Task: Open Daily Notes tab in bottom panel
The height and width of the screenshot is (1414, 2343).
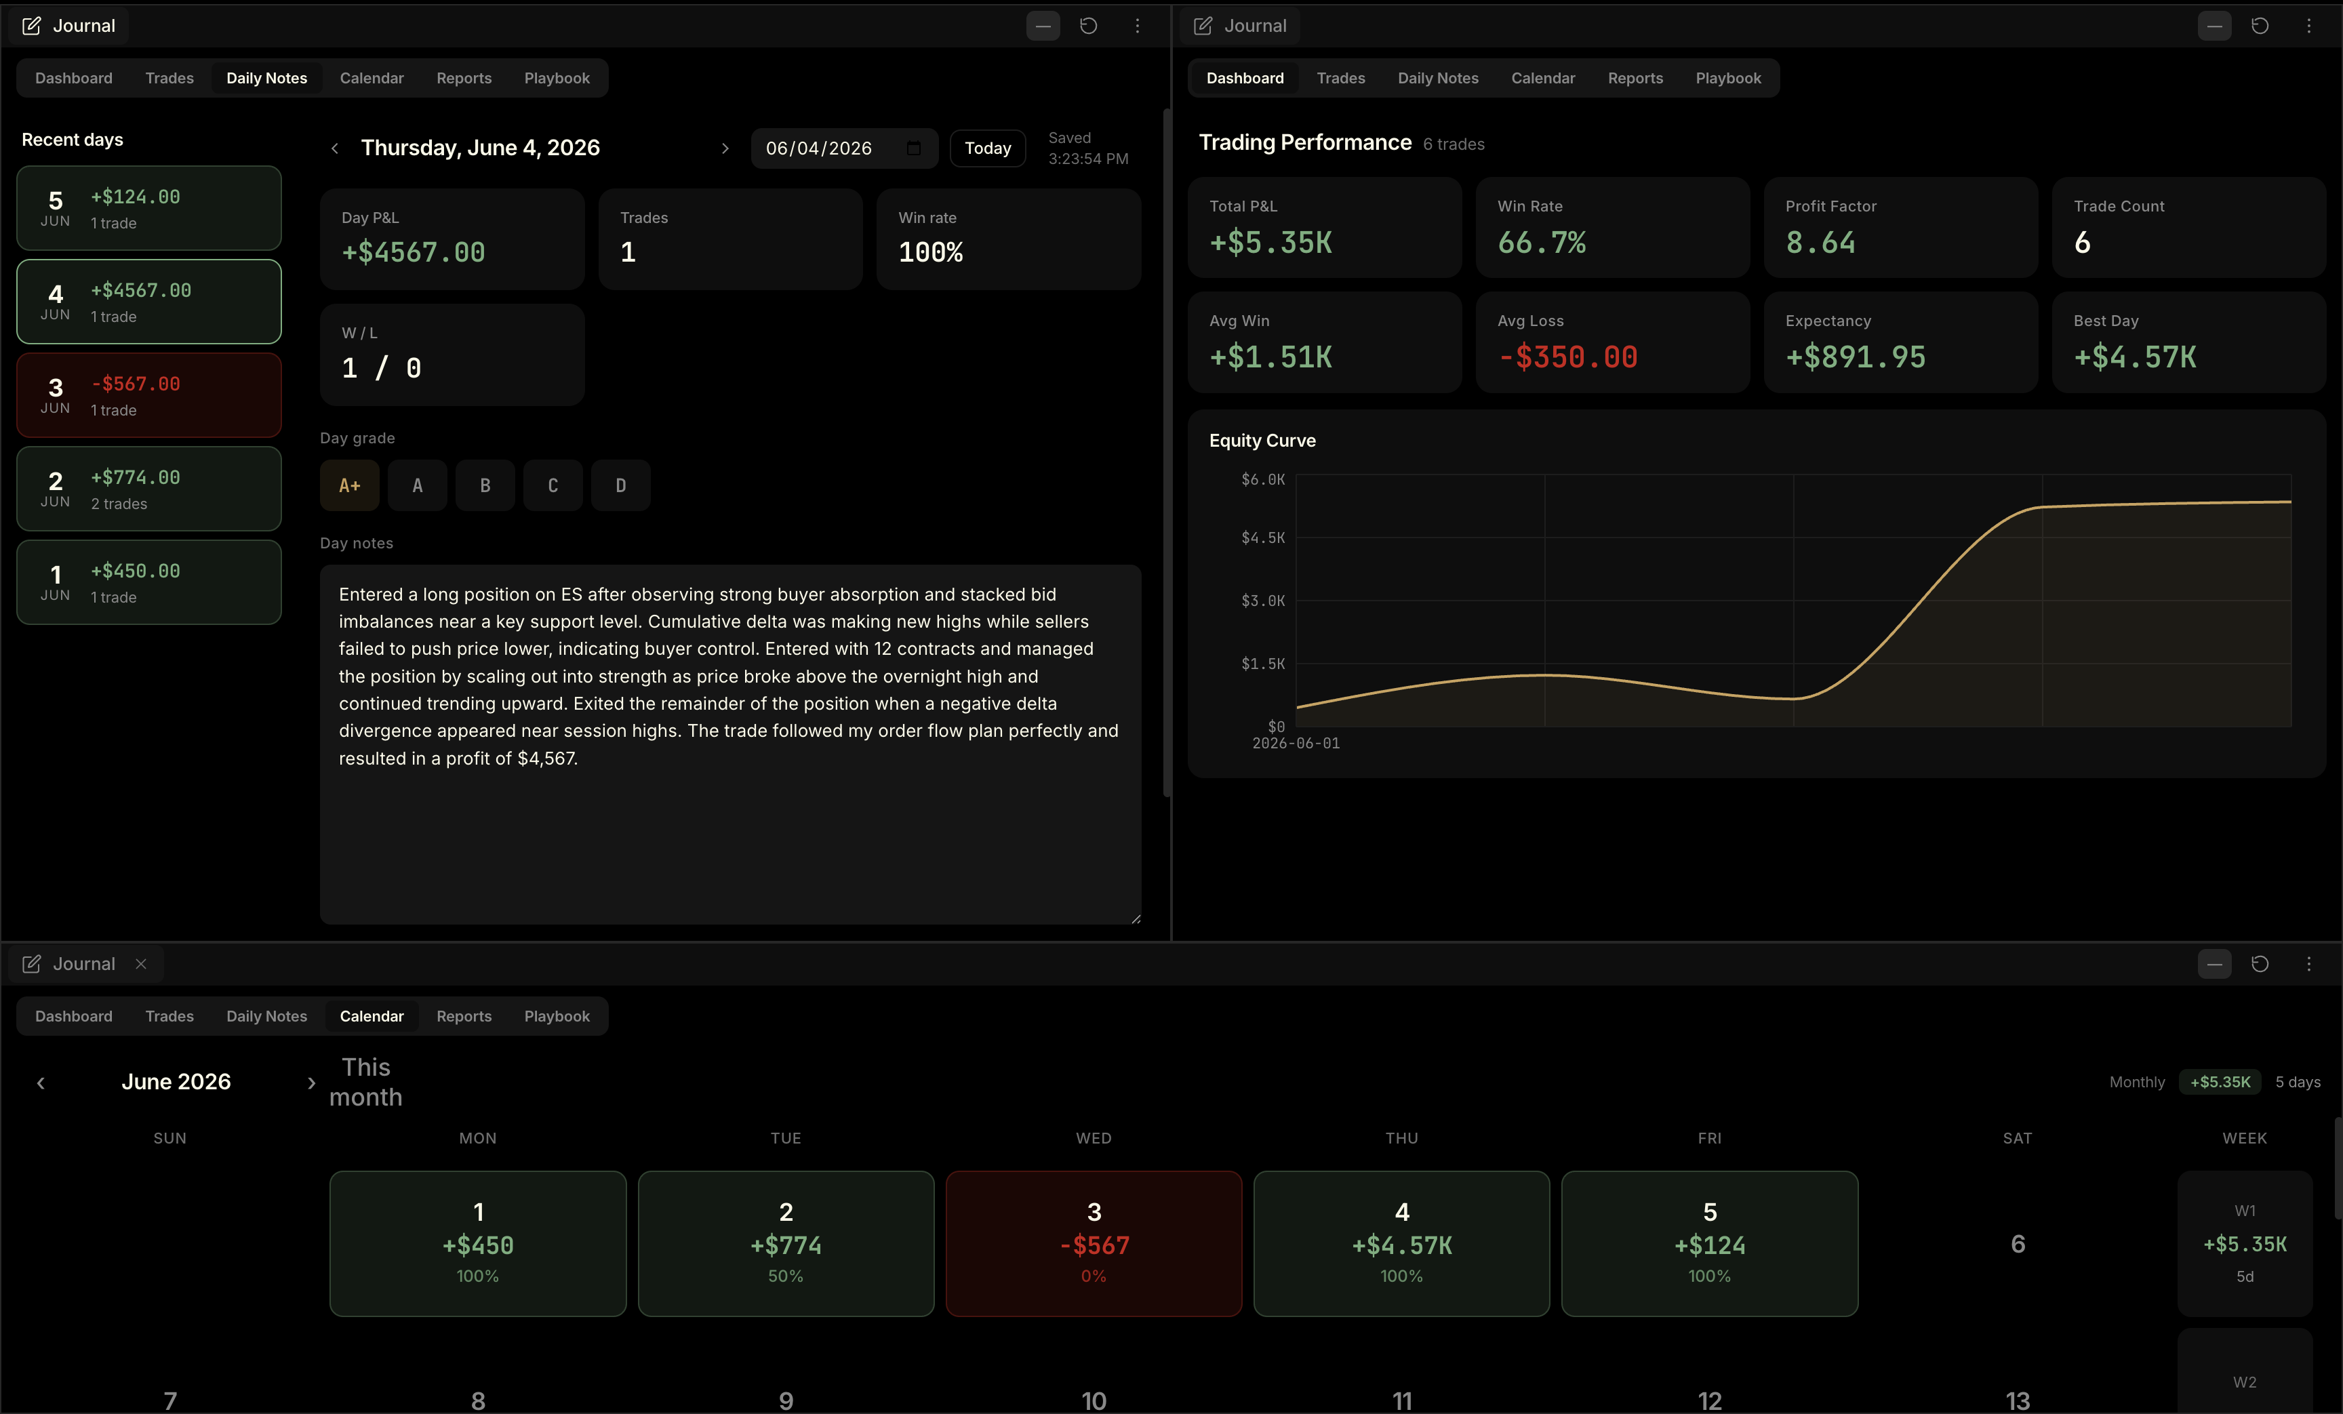Action: 266,1017
